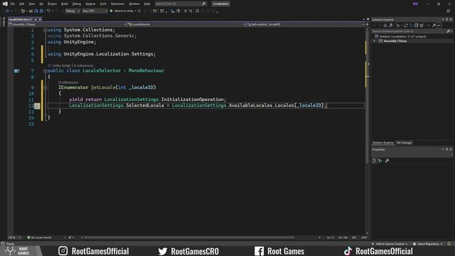Image resolution: width=455 pixels, height=256 pixels.
Task: Click the Select Repository button
Action: [428, 244]
